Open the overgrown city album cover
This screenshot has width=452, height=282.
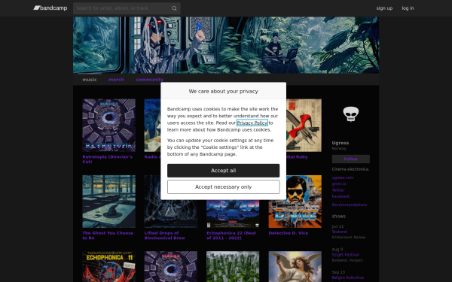[x=233, y=267]
